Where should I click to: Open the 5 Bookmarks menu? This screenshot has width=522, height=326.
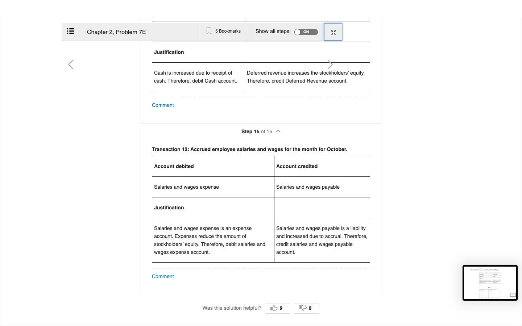(224, 31)
